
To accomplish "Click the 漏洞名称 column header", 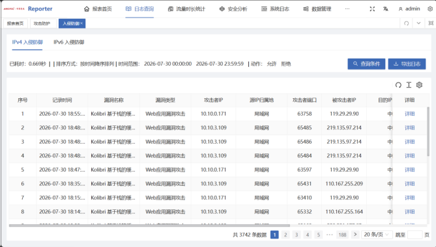I will pyautogui.click(x=114, y=100).
